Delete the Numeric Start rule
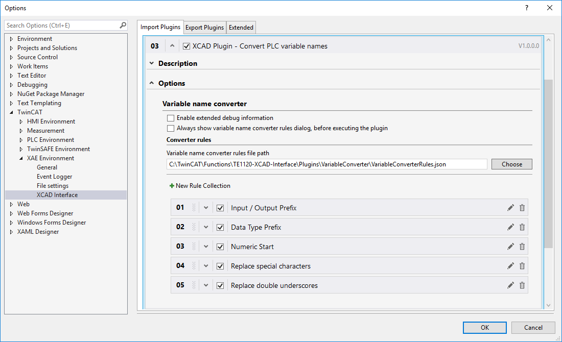 [x=522, y=247]
